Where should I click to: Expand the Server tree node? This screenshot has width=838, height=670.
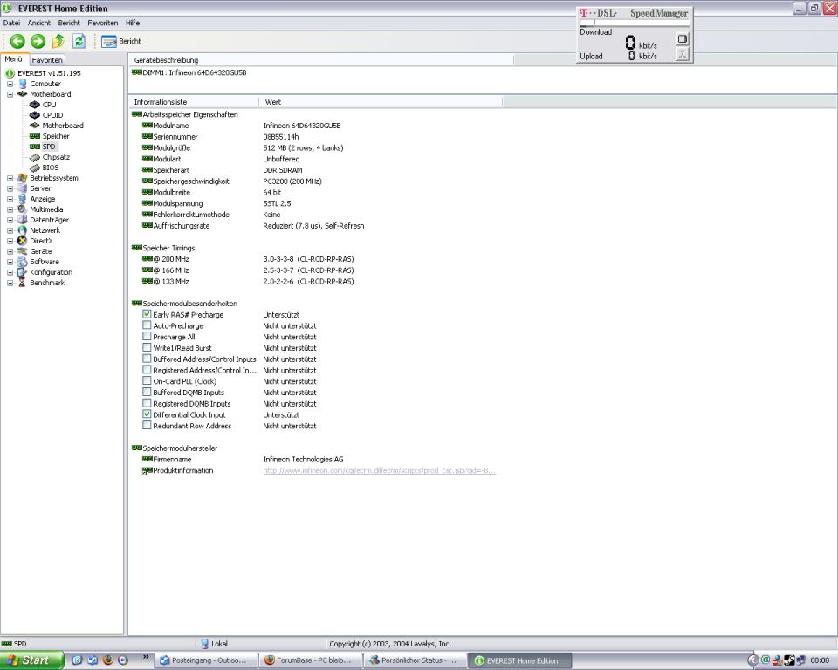click(10, 188)
